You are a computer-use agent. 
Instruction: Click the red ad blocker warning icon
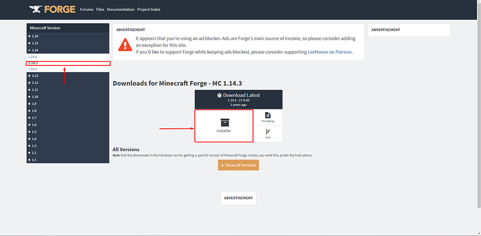(x=125, y=44)
